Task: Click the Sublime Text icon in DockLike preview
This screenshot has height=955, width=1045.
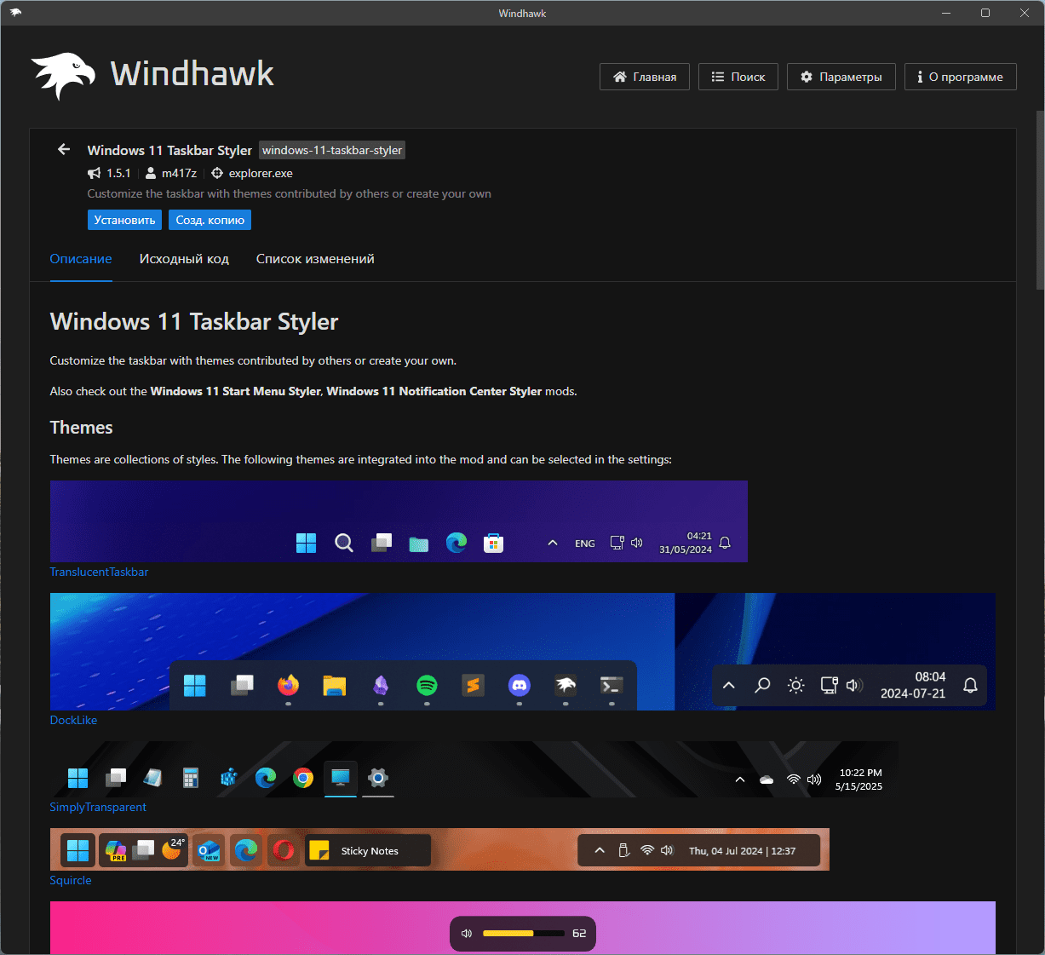Action: click(x=473, y=685)
